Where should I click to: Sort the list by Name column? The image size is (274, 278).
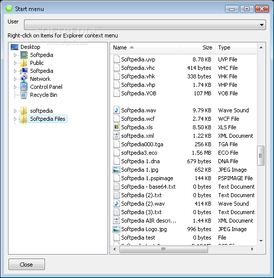(x=145, y=48)
